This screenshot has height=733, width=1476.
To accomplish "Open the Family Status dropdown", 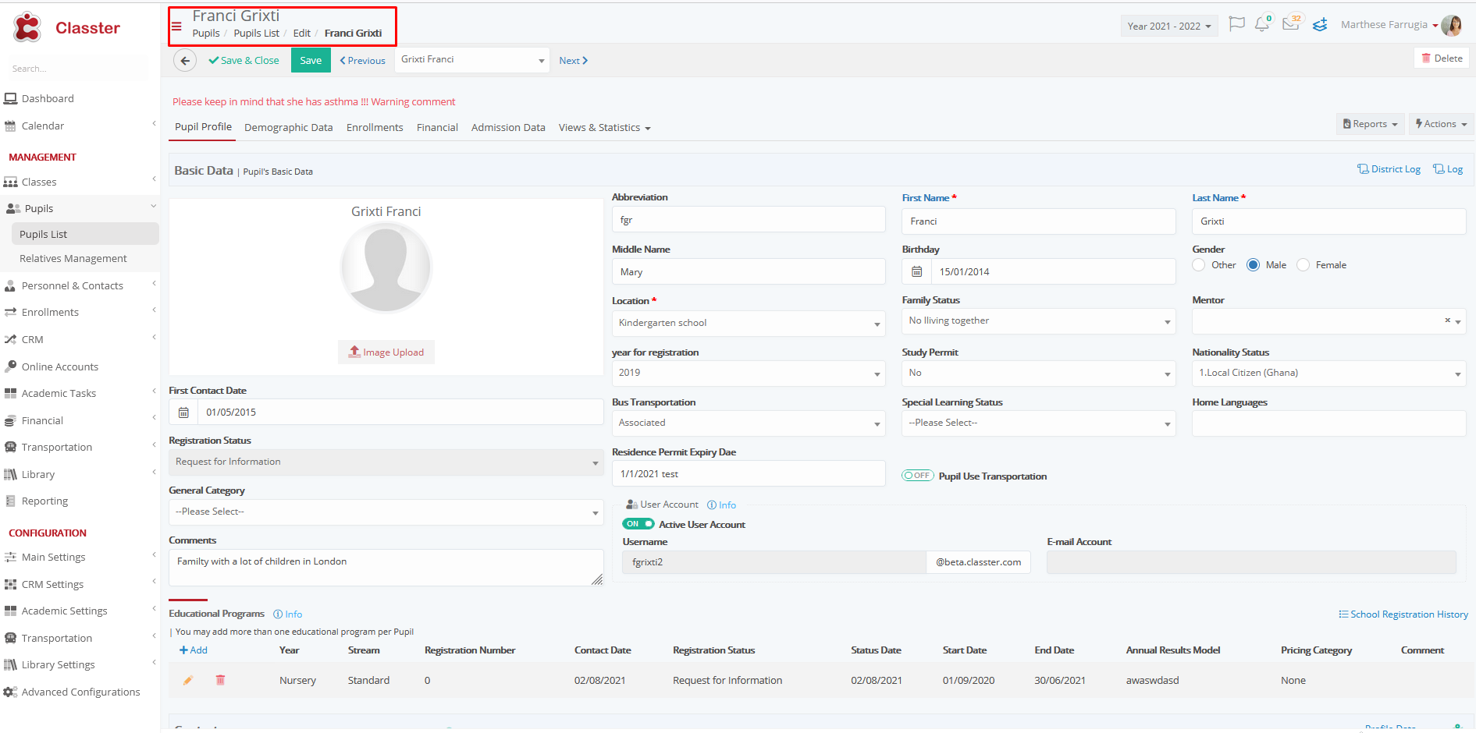I will (1039, 320).
